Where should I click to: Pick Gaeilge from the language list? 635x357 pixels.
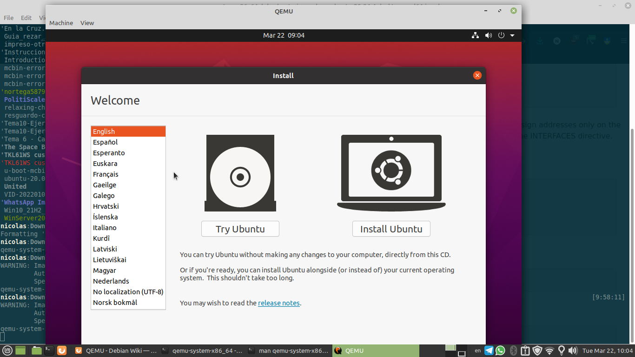[128, 185]
